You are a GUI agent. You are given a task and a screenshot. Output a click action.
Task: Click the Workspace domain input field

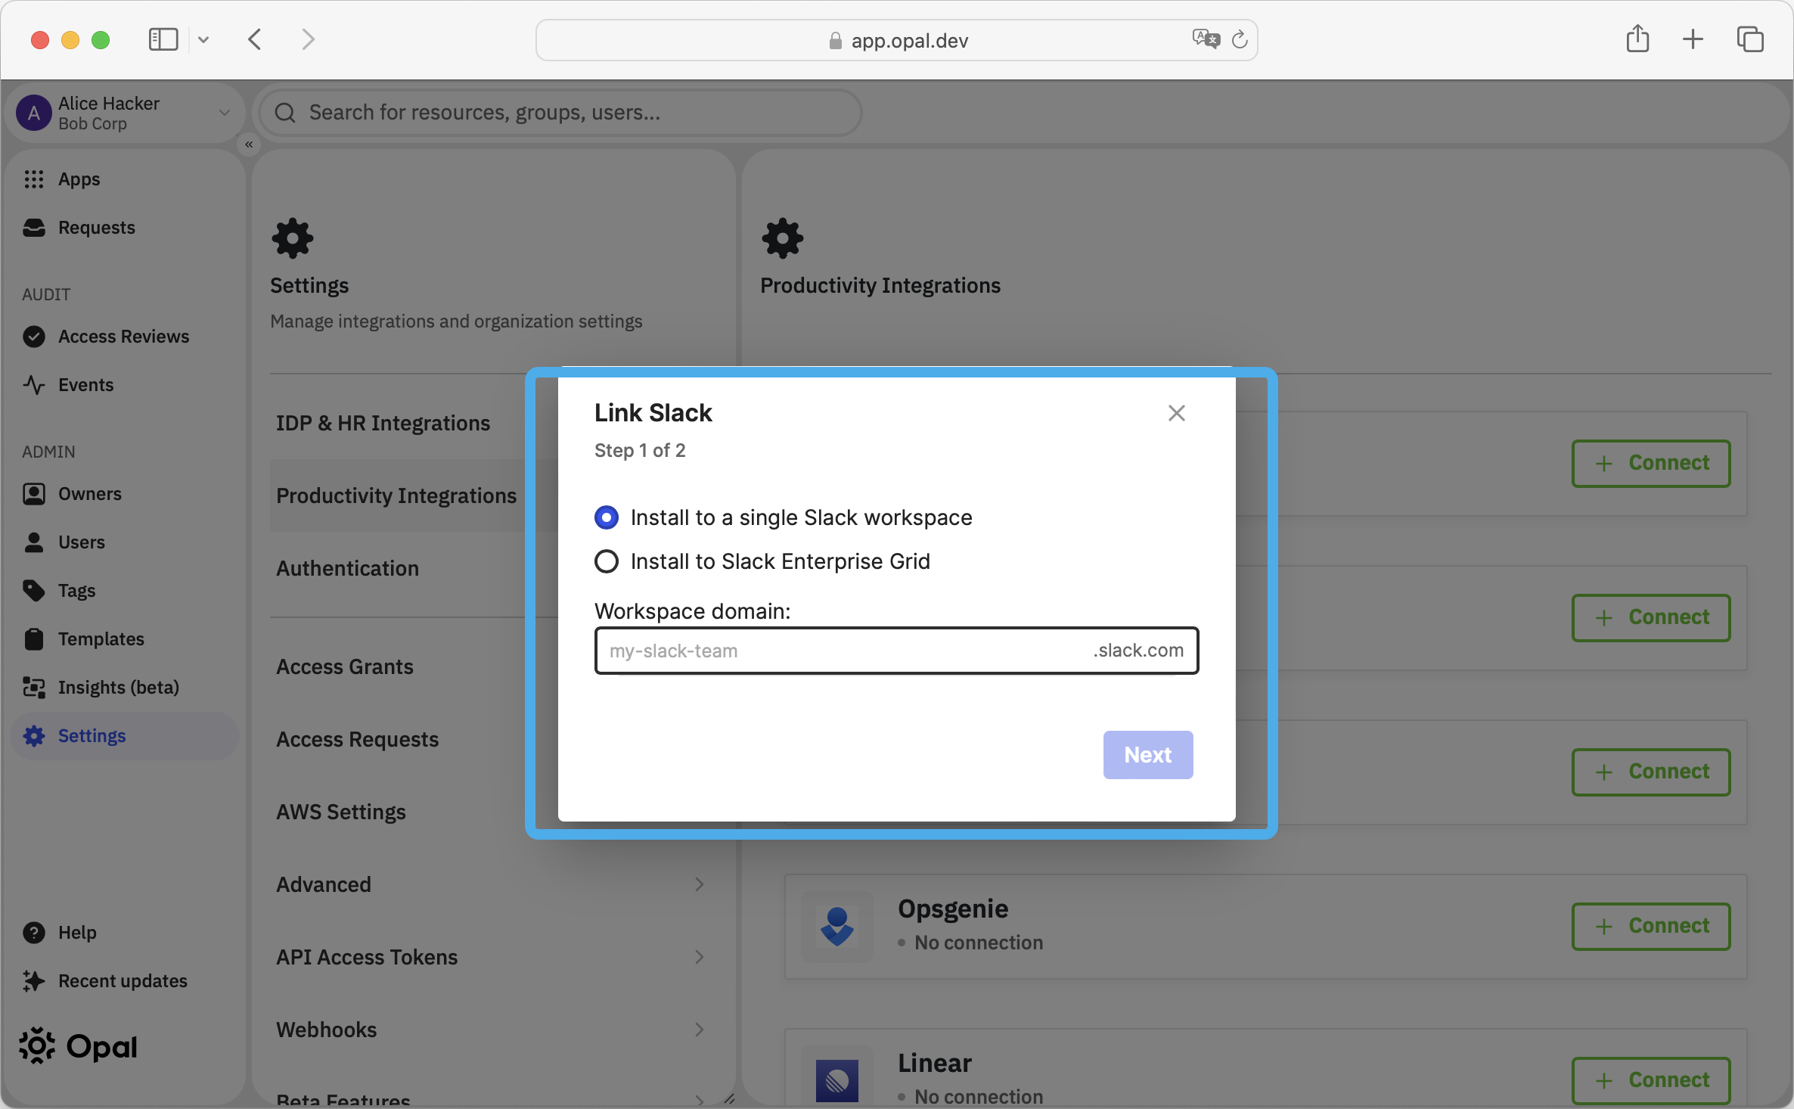click(x=896, y=651)
